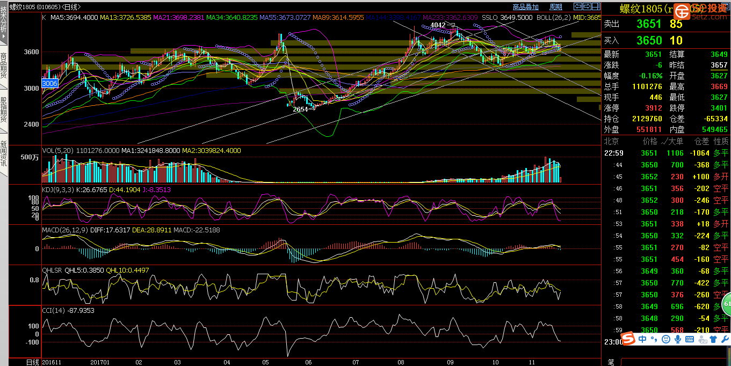Click the 北京 time column header

click(x=612, y=141)
